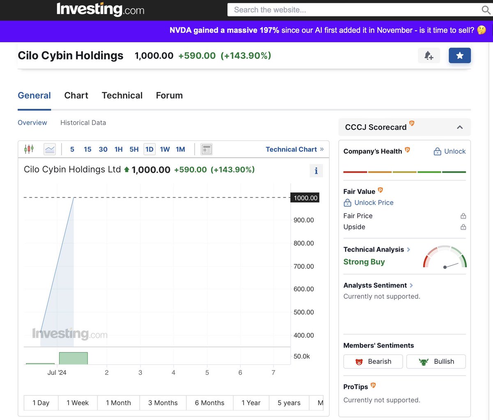Select the Overview sub-tab
Image resolution: width=493 pixels, height=420 pixels.
pos(32,123)
